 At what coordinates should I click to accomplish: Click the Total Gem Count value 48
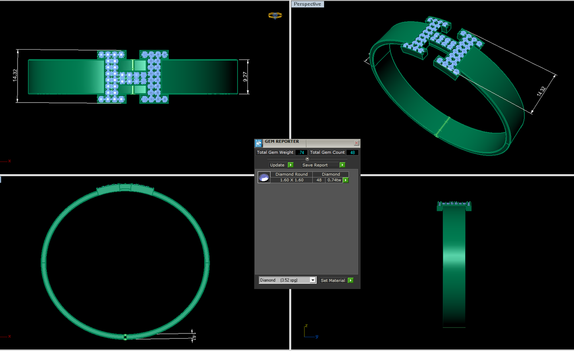click(x=352, y=152)
